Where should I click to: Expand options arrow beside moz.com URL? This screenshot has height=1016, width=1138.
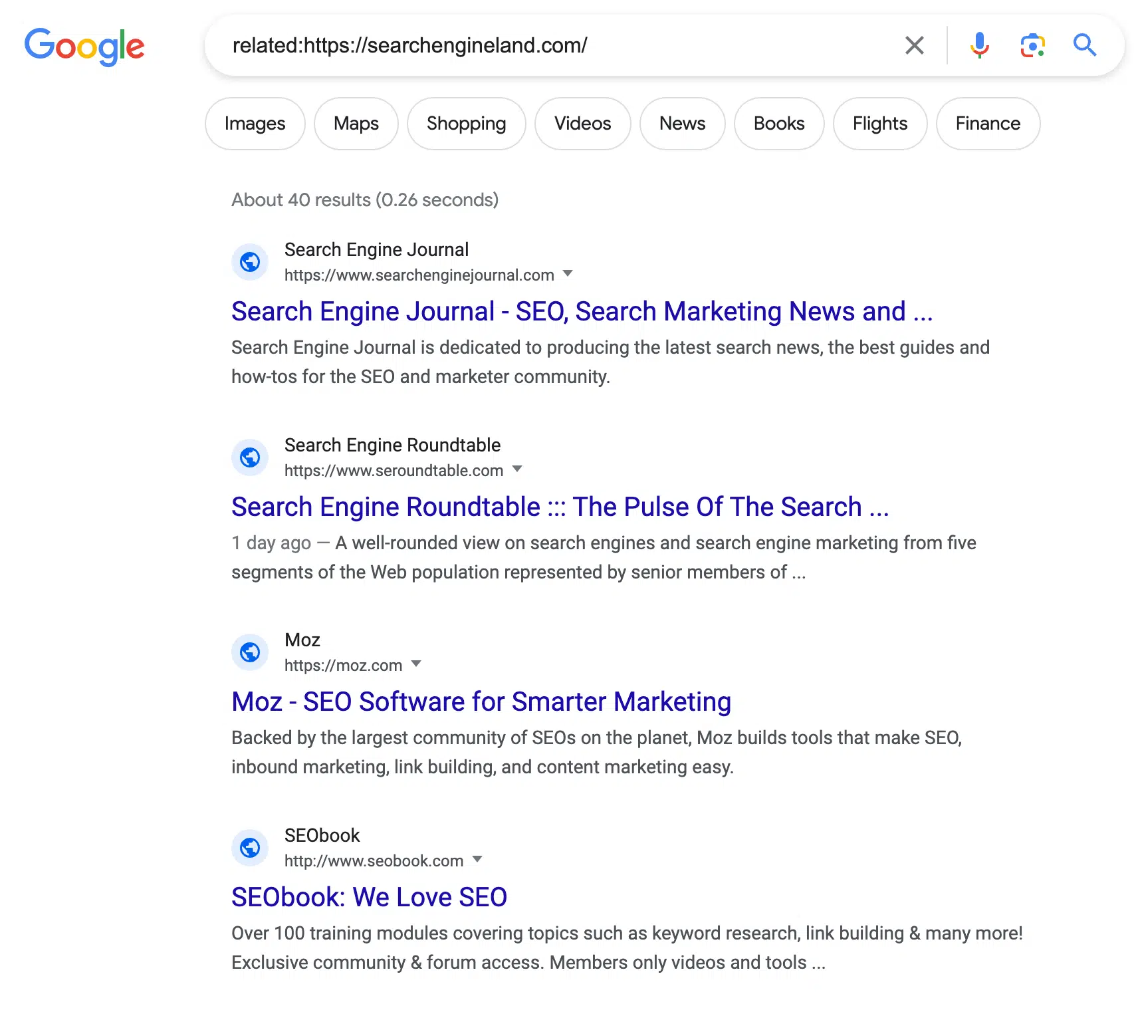pos(416,664)
